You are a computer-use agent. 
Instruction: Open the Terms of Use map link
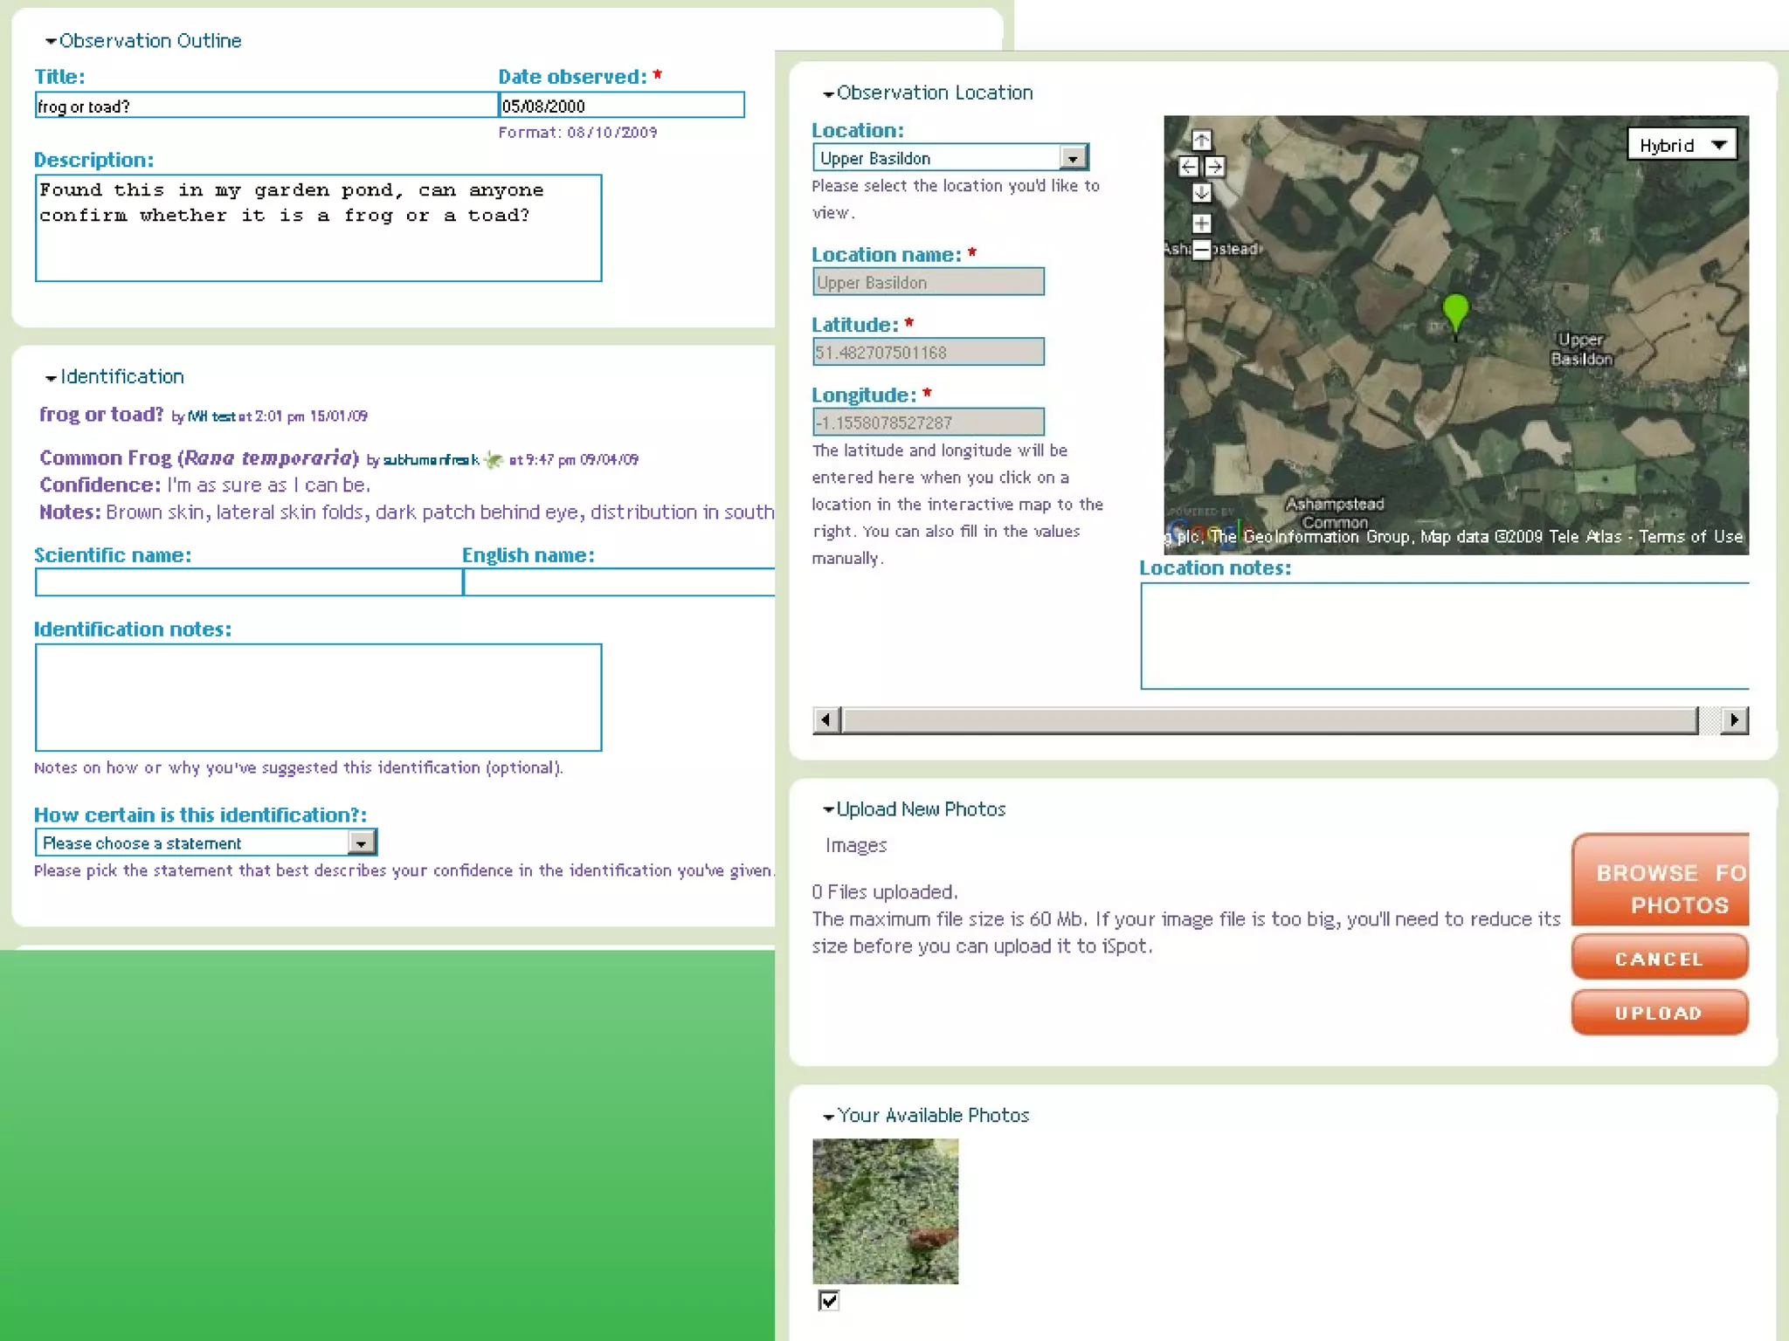point(1690,537)
